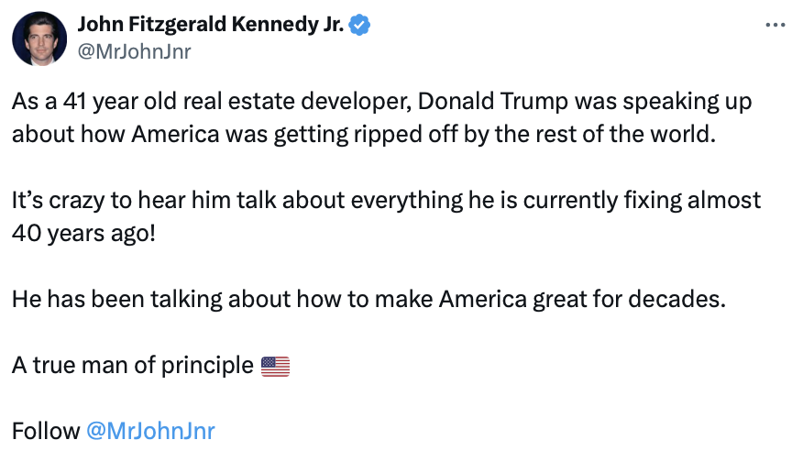Screen dimensions: 803x451
Task: Follow the blue @MrJohnJnr mention link
Action: (150, 431)
